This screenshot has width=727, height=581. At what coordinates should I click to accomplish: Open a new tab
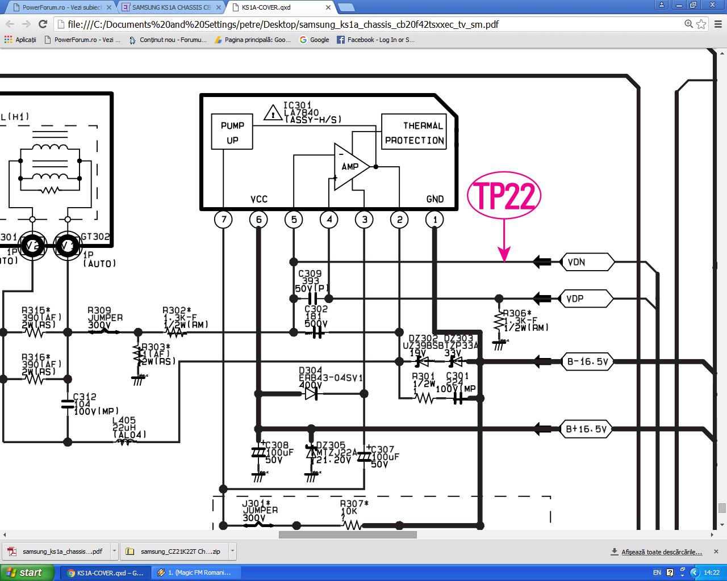pyautogui.click(x=346, y=8)
